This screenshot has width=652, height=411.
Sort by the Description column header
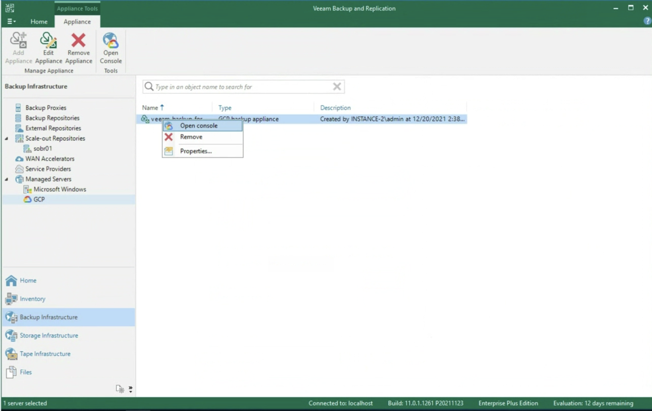click(335, 107)
